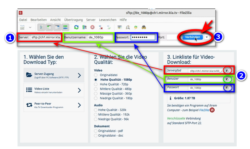Select Mässige Qualität - 360p radio button
Screen dimensions: 250x149
(96, 93)
